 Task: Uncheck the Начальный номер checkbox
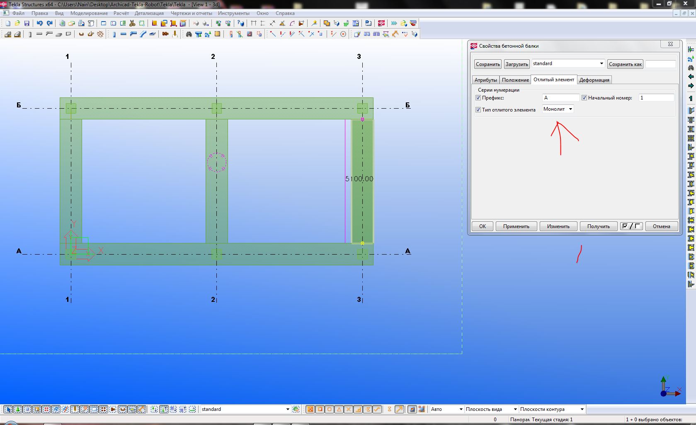click(584, 98)
